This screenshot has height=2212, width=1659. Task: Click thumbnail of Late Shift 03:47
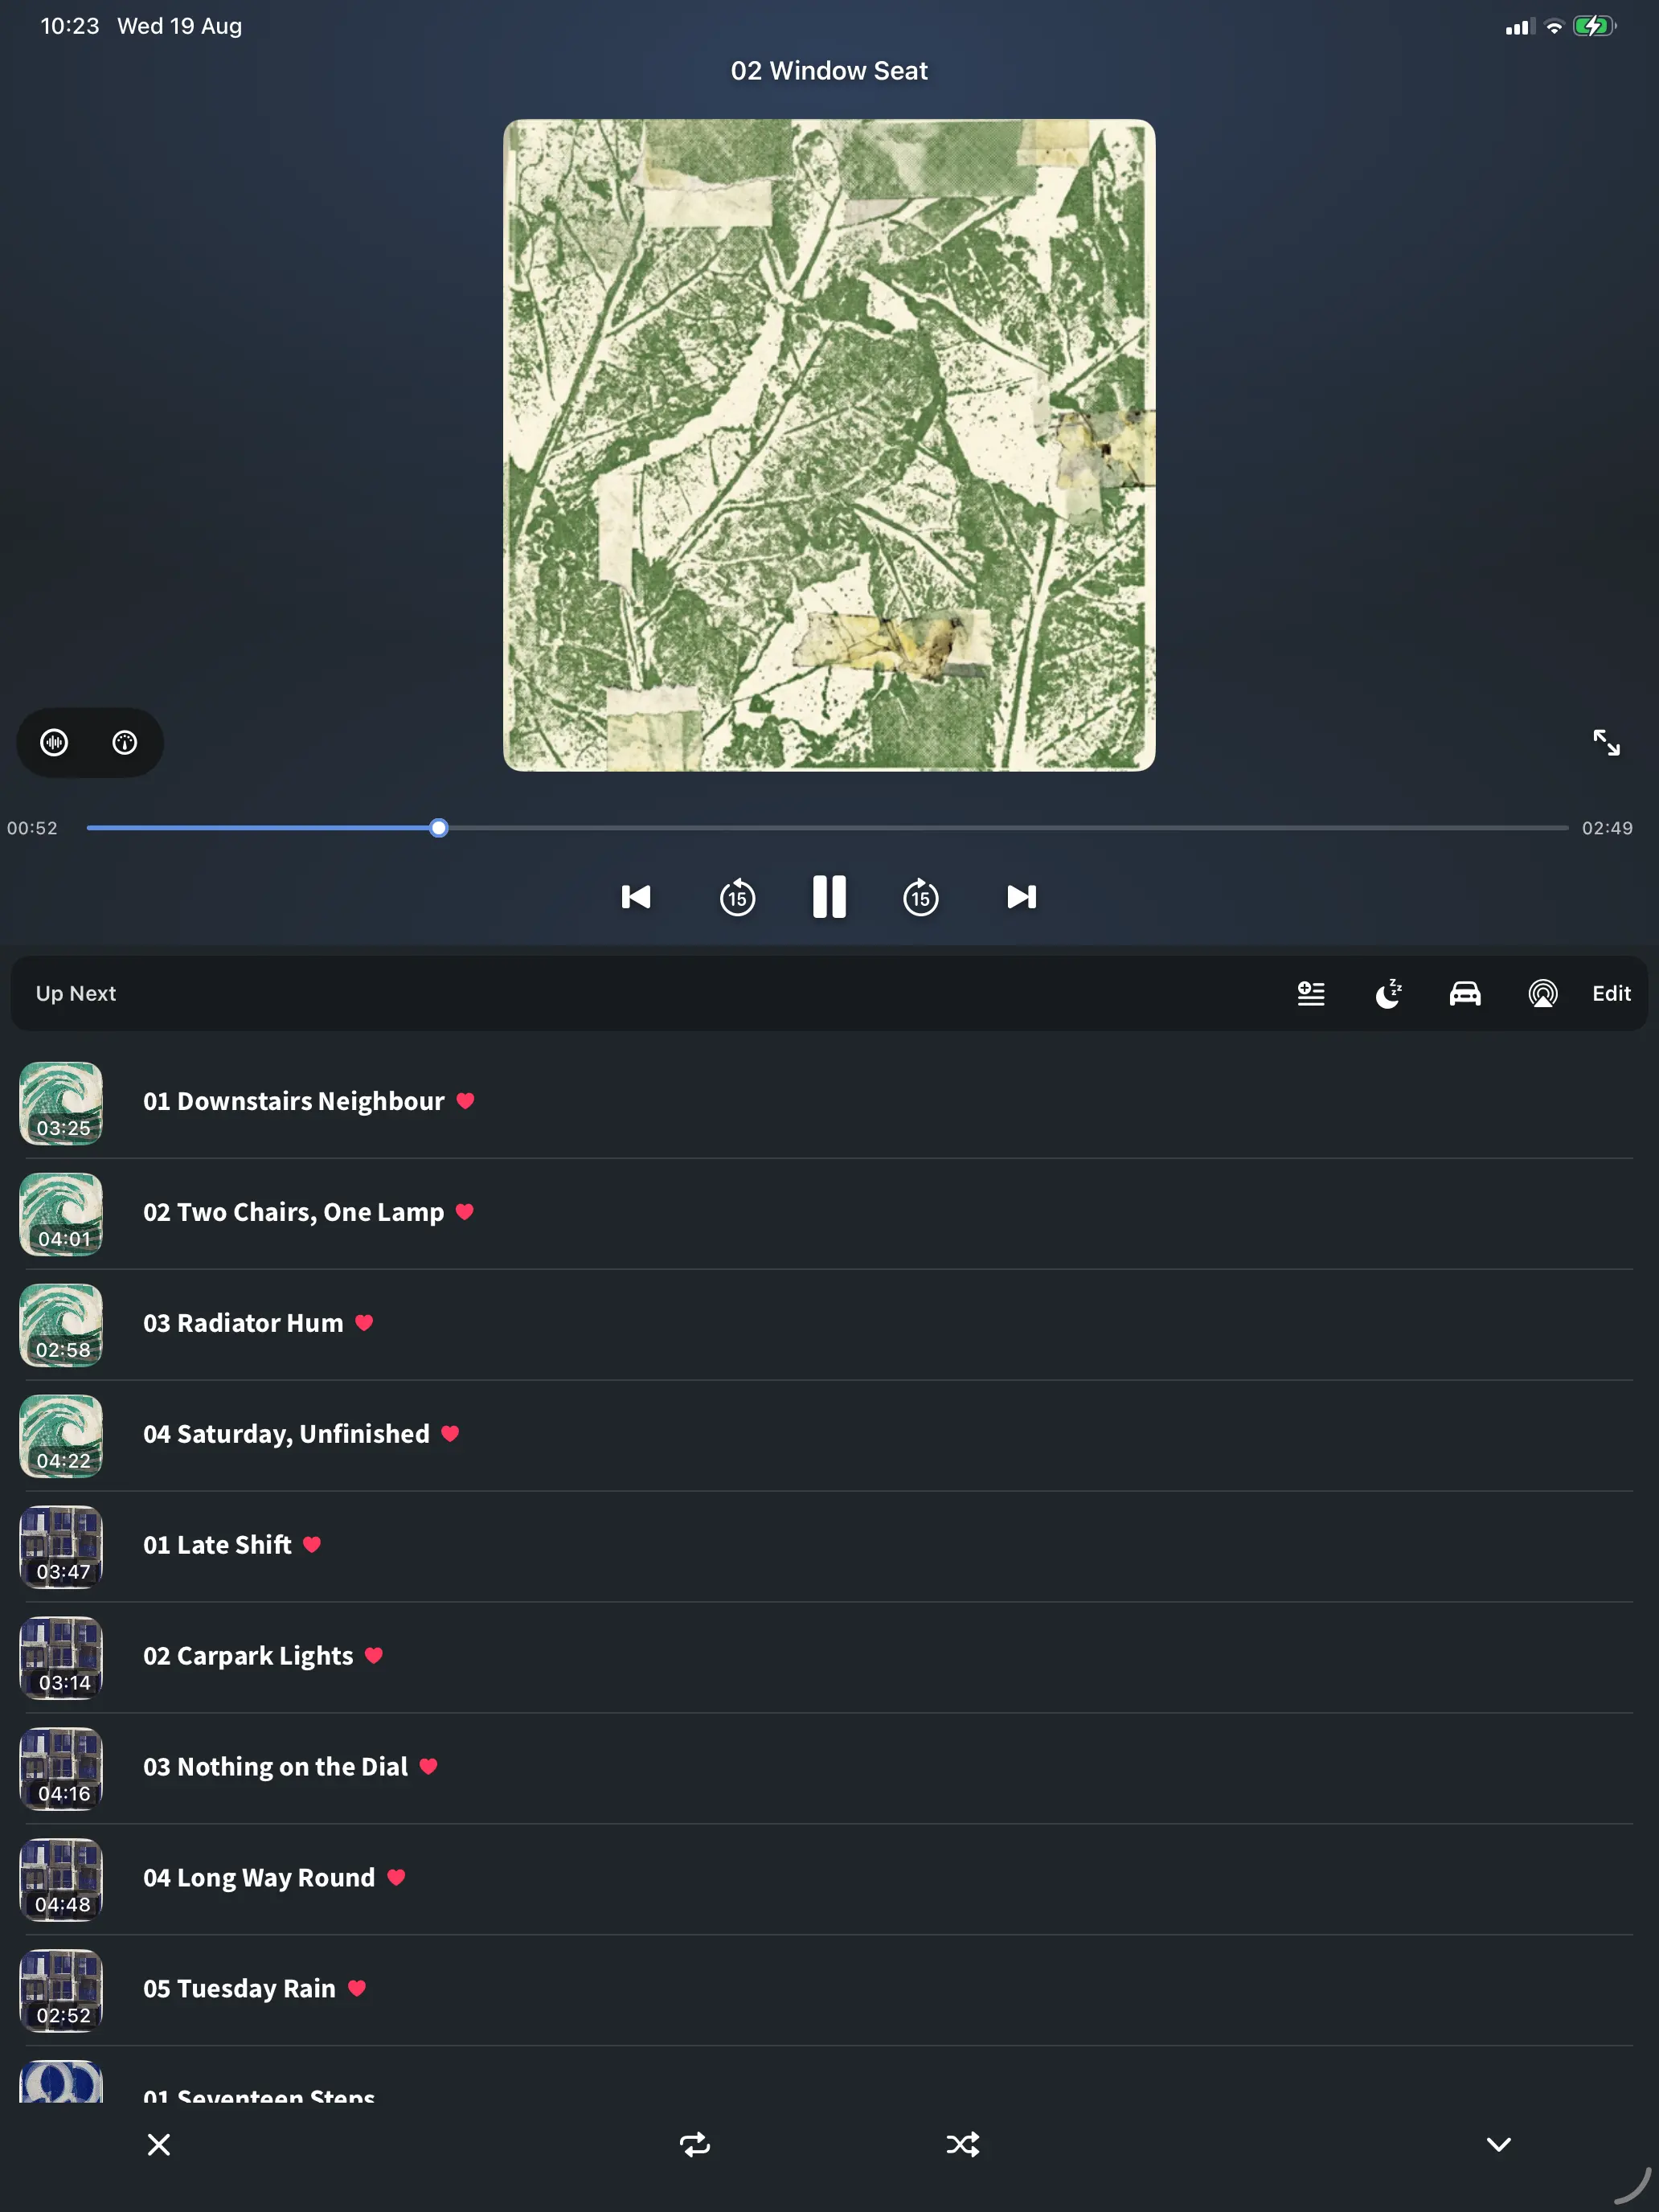point(61,1547)
